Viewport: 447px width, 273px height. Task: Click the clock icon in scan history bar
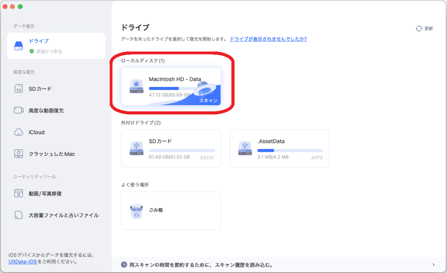coord(124,264)
